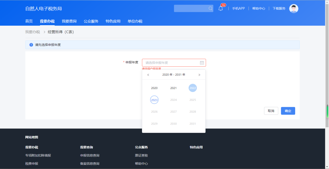Select year 2023 in the picker
Image resolution: width=329 pixels, height=169 pixels.
154,100
